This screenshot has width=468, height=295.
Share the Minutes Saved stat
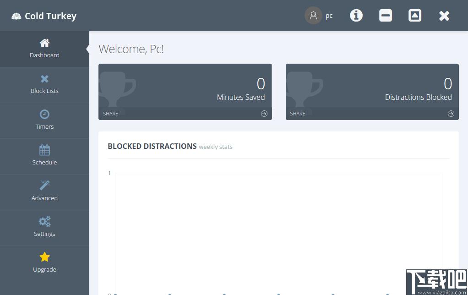click(x=110, y=114)
